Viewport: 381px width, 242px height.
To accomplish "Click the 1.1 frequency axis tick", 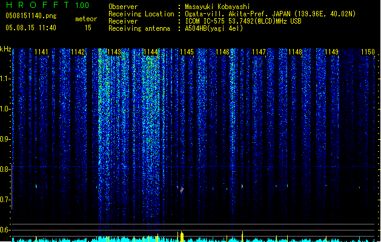I will [x=5, y=79].
